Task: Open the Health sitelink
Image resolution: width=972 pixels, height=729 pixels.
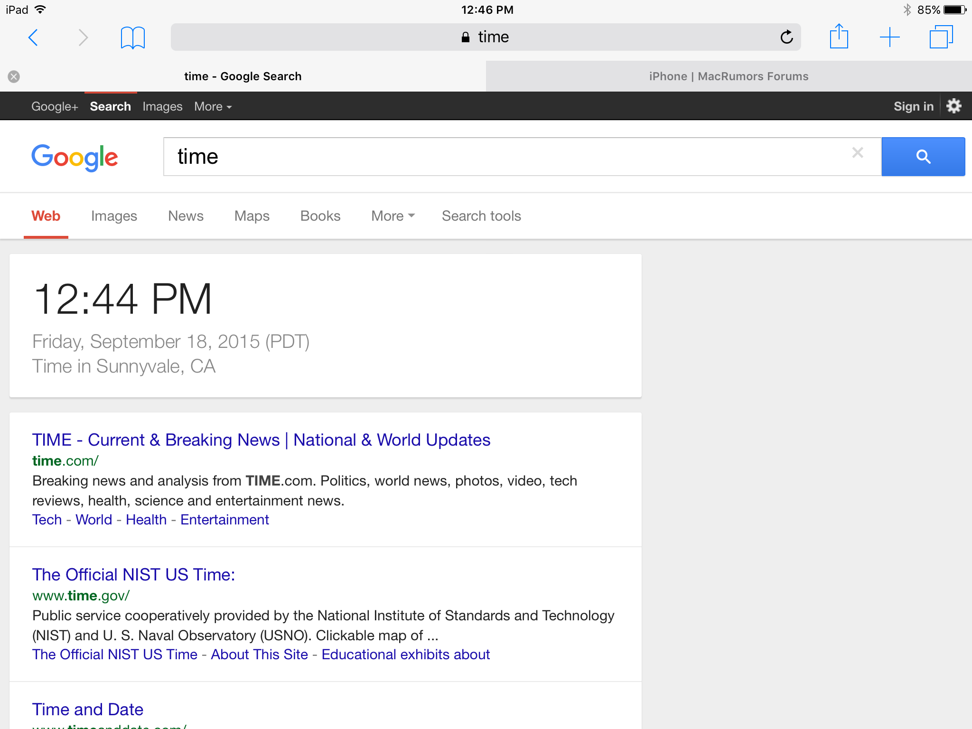Action: pos(146,520)
